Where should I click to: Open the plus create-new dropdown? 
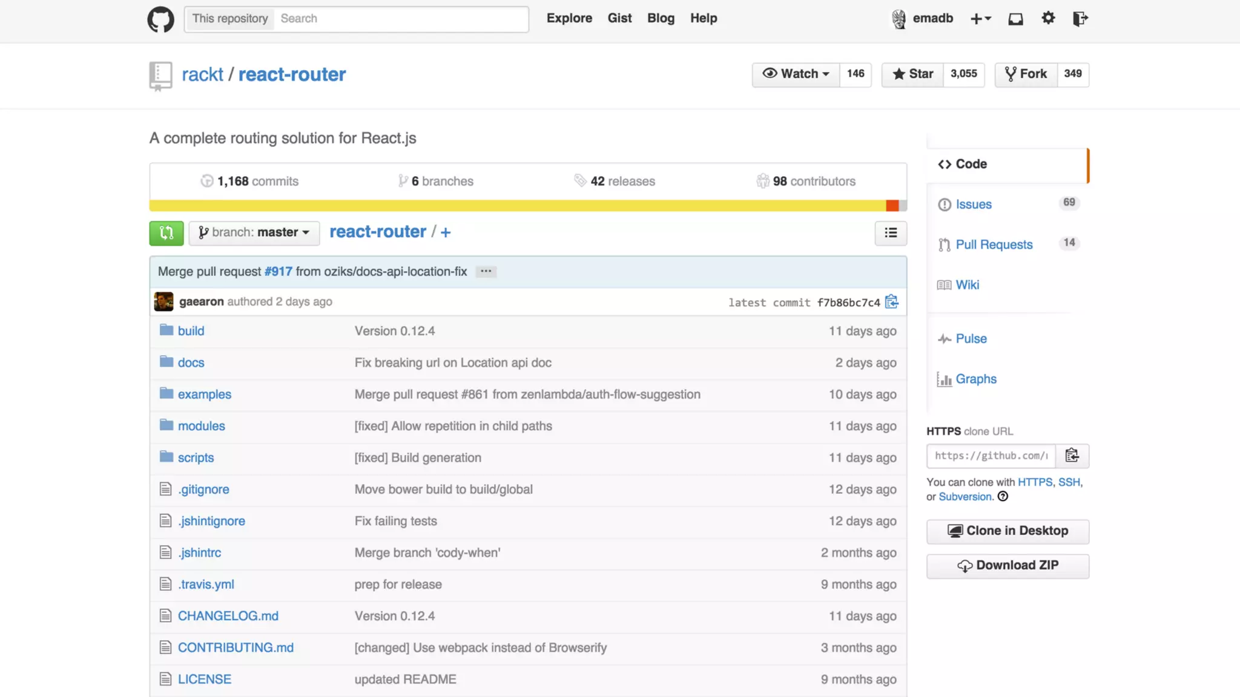(980, 19)
